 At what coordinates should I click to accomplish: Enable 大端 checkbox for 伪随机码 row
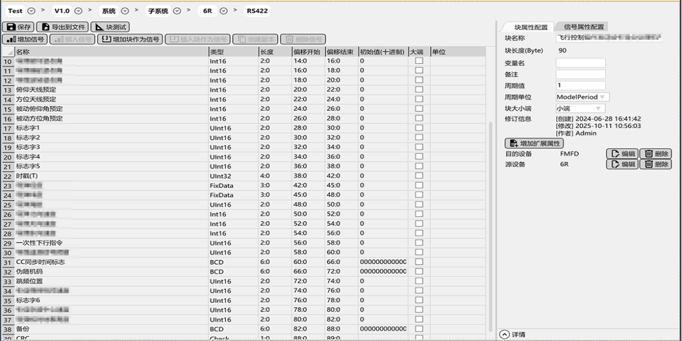click(x=419, y=271)
